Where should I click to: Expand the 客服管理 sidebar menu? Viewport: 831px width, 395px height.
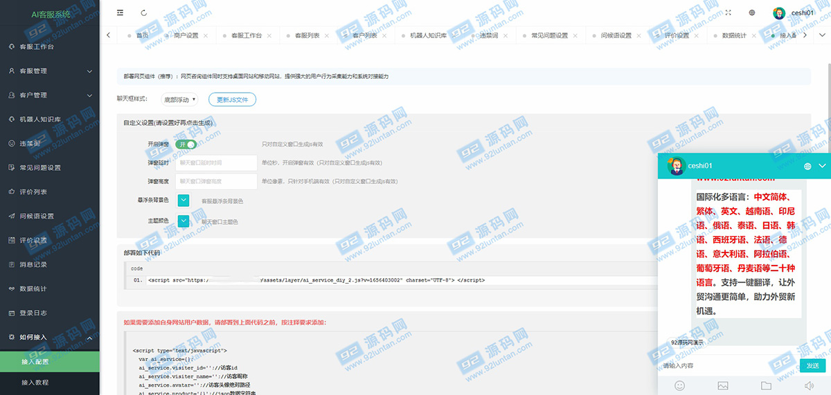(50, 71)
